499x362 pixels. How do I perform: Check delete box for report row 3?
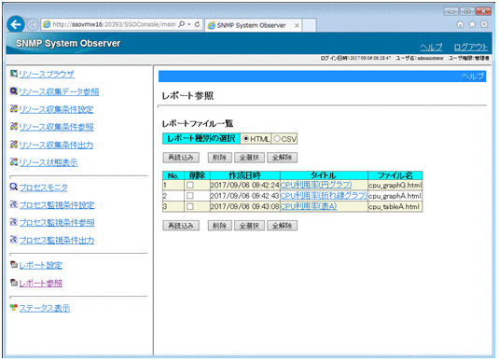190,206
